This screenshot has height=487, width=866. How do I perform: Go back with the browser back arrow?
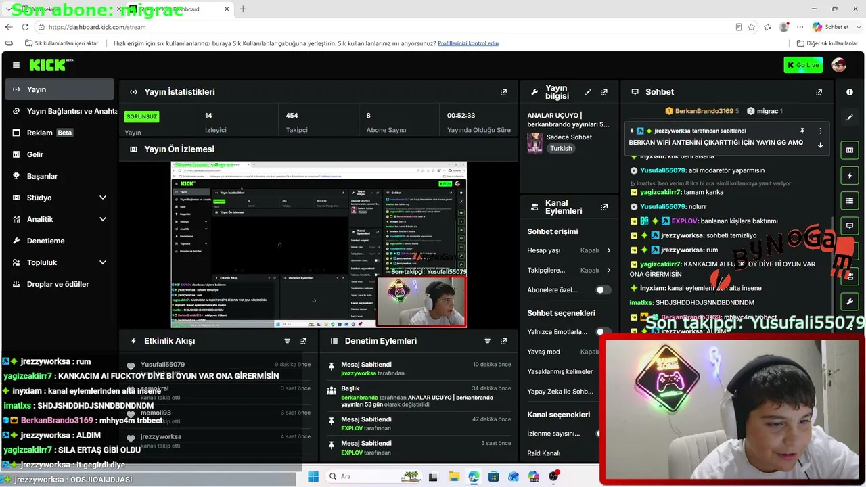pos(9,27)
